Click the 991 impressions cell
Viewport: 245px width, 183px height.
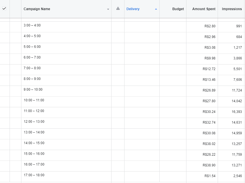point(239,26)
